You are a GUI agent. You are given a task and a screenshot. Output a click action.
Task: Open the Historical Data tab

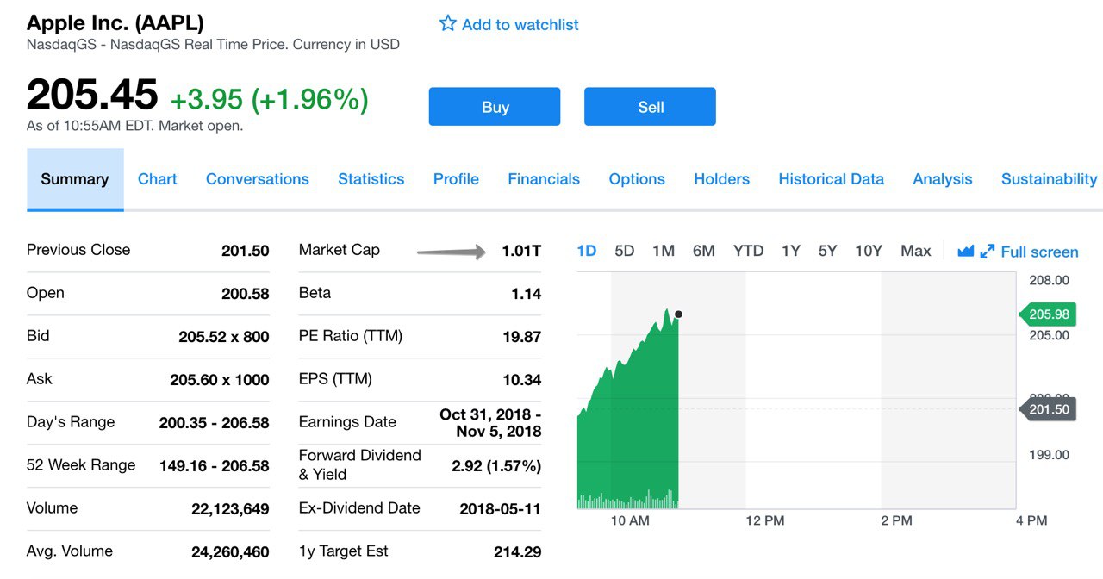(832, 179)
